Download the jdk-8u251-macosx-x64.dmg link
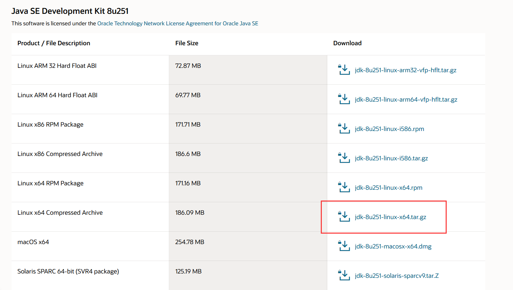 pyautogui.click(x=393, y=246)
